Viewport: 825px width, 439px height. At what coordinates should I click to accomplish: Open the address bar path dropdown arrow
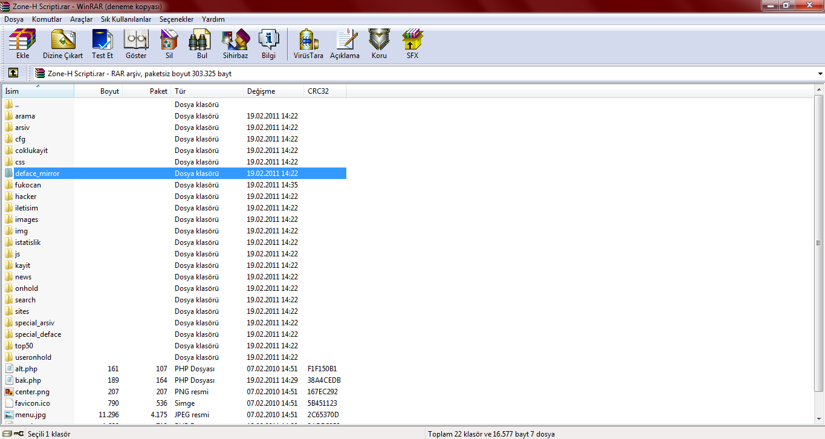point(820,74)
